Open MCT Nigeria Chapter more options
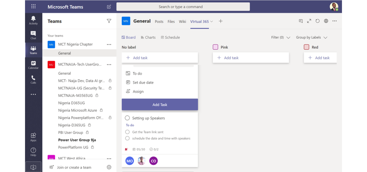 [109, 44]
